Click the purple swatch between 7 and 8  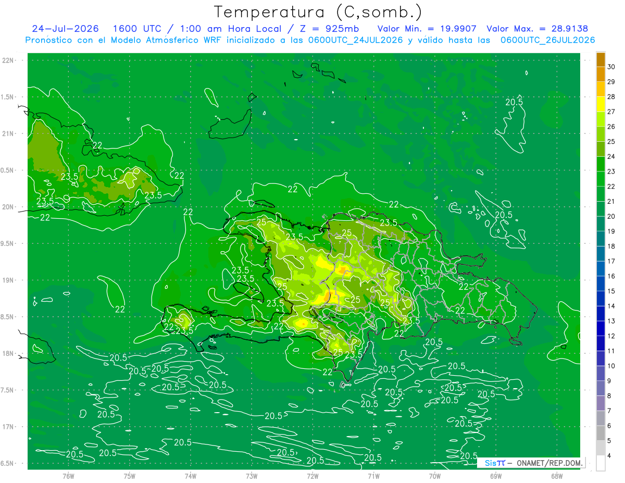601,403
